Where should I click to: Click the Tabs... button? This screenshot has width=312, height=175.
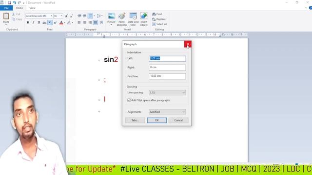(135, 120)
